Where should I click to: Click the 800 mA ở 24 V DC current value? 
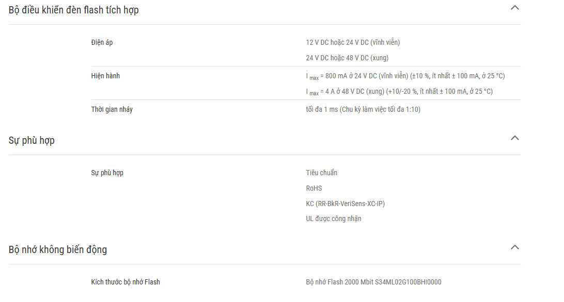point(405,76)
